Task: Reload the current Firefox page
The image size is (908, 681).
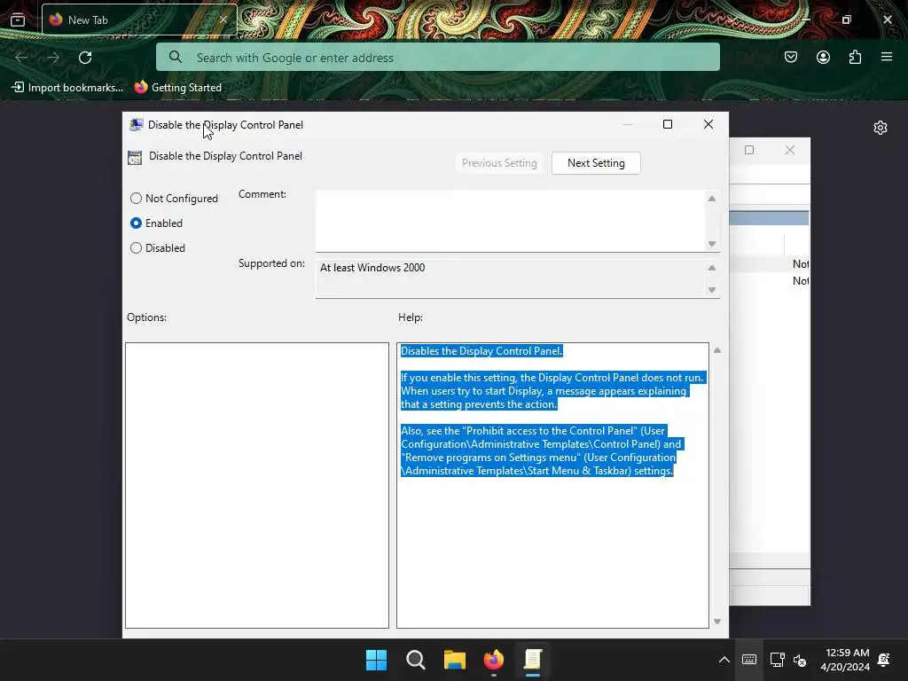Action: pos(85,58)
